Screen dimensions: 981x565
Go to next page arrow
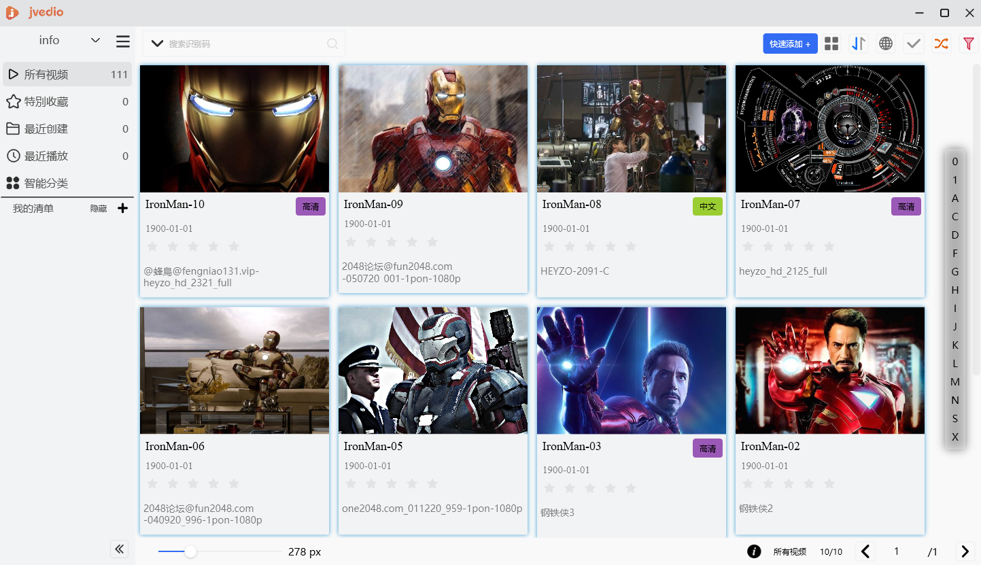(x=965, y=551)
